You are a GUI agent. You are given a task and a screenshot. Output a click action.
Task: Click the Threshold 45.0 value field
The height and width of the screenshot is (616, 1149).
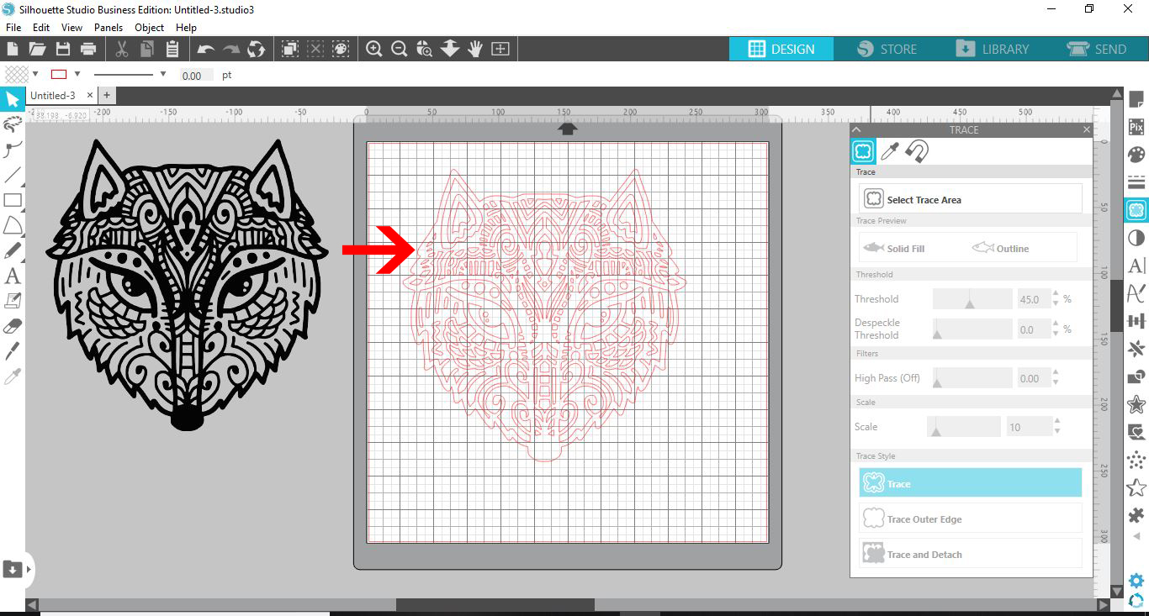(1035, 299)
